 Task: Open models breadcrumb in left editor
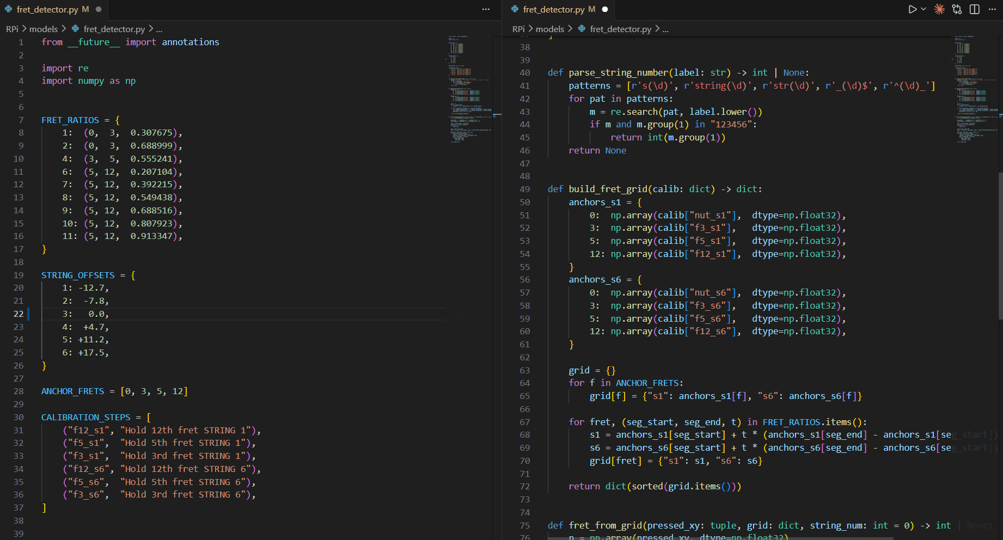pyautogui.click(x=44, y=29)
